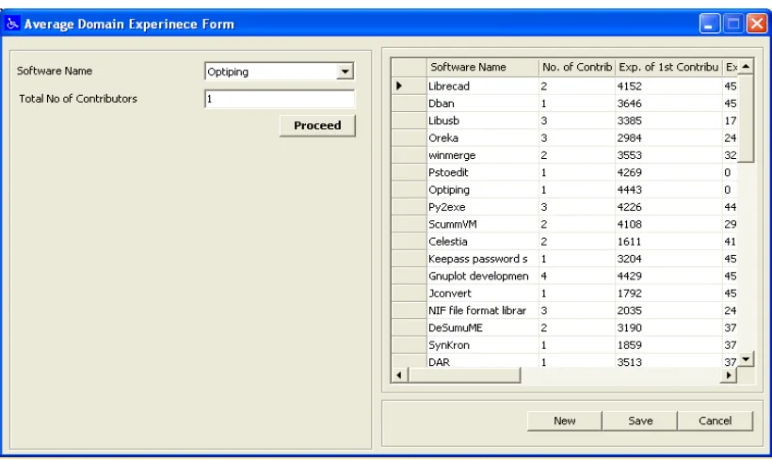Click the window title bar app icon
The image size is (772, 461).
click(12, 24)
